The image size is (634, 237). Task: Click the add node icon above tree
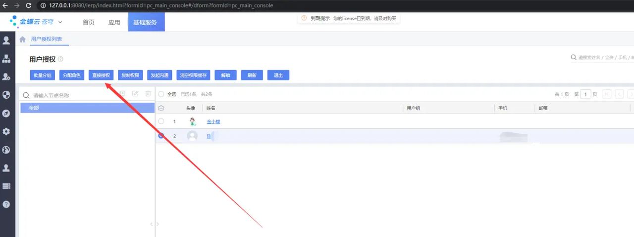[x=122, y=94]
